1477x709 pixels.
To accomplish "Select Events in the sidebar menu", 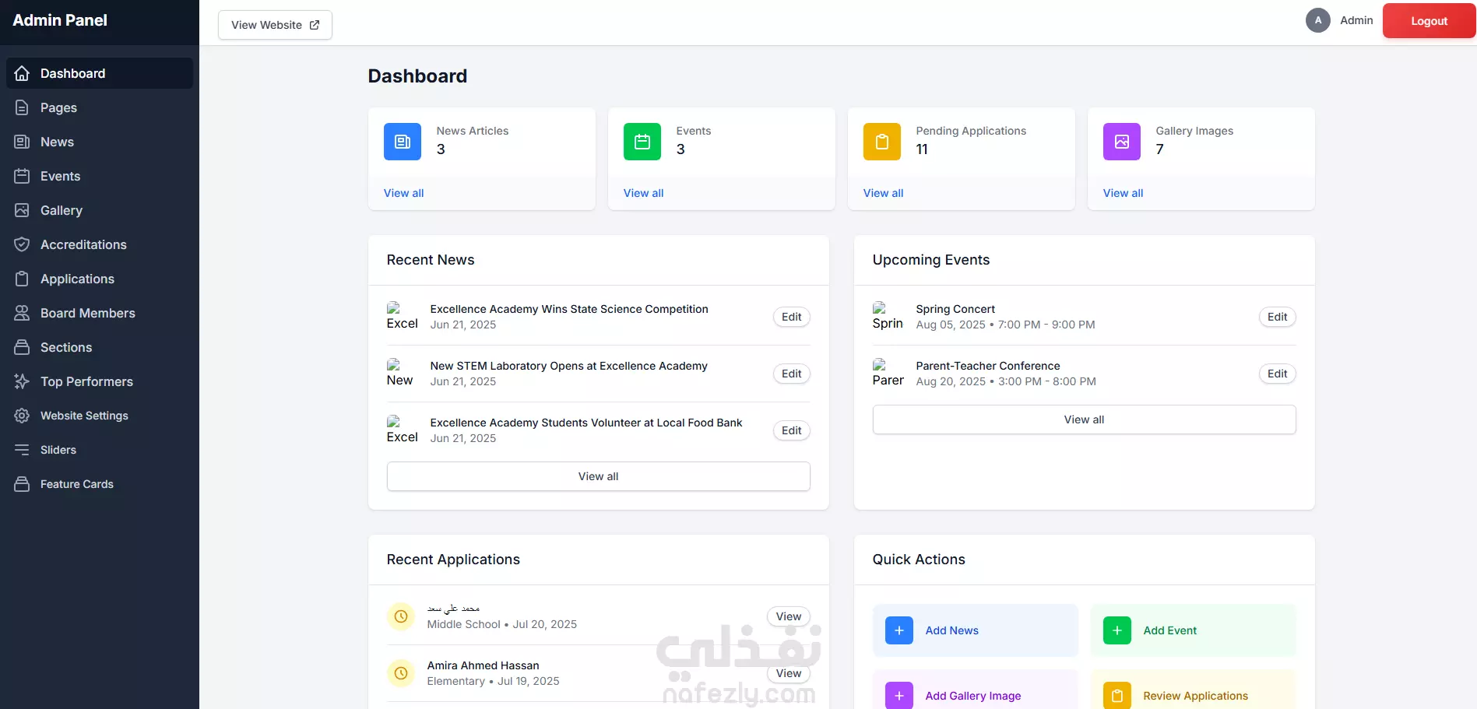I will pyautogui.click(x=100, y=176).
